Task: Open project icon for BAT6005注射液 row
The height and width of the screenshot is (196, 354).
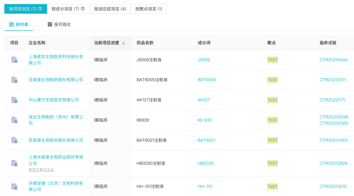Action: tap(14, 80)
